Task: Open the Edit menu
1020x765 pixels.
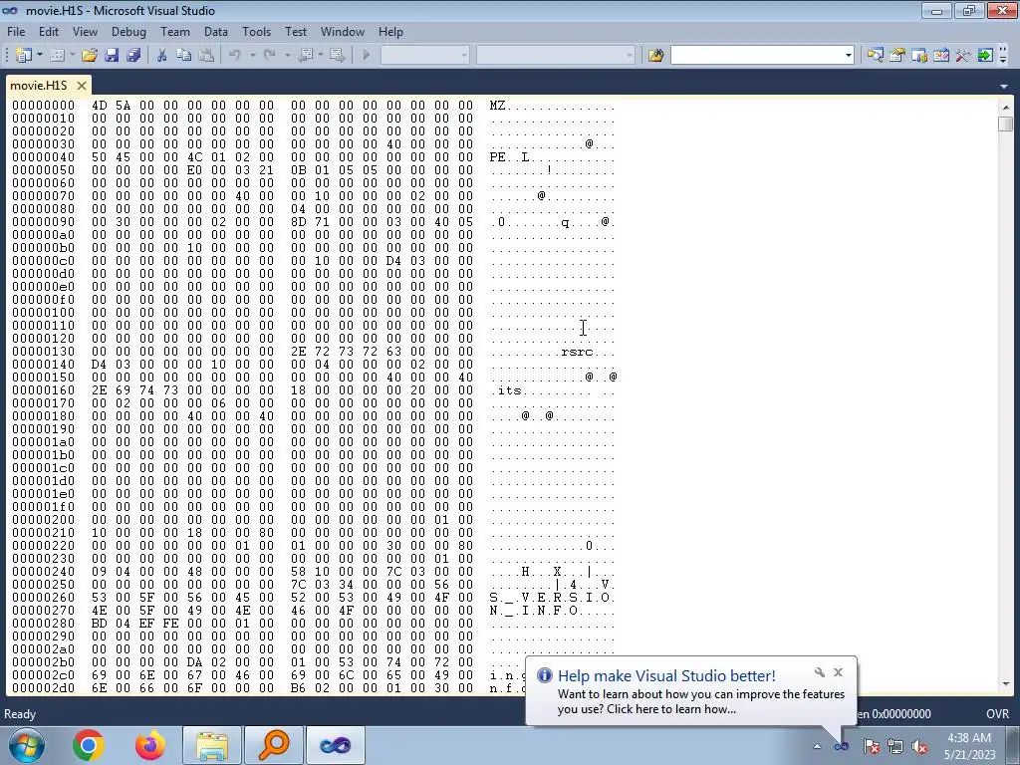Action: 49,31
